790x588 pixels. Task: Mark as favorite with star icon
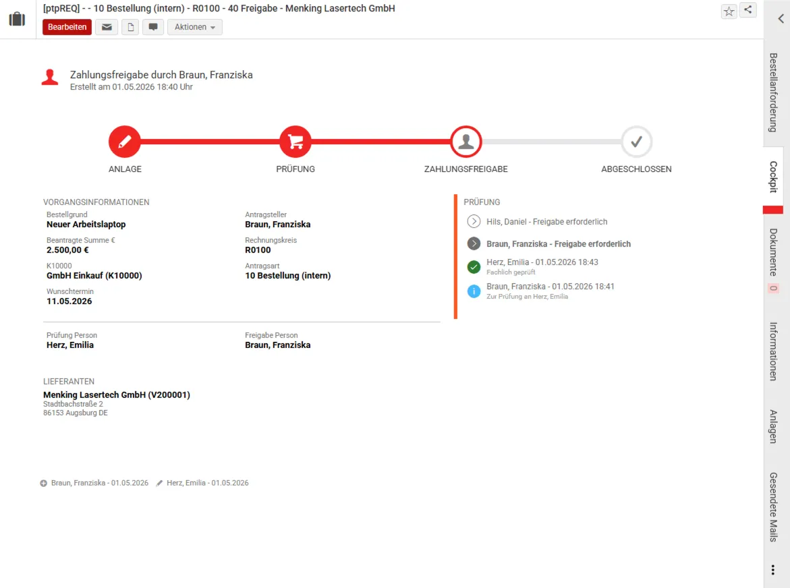pos(729,11)
